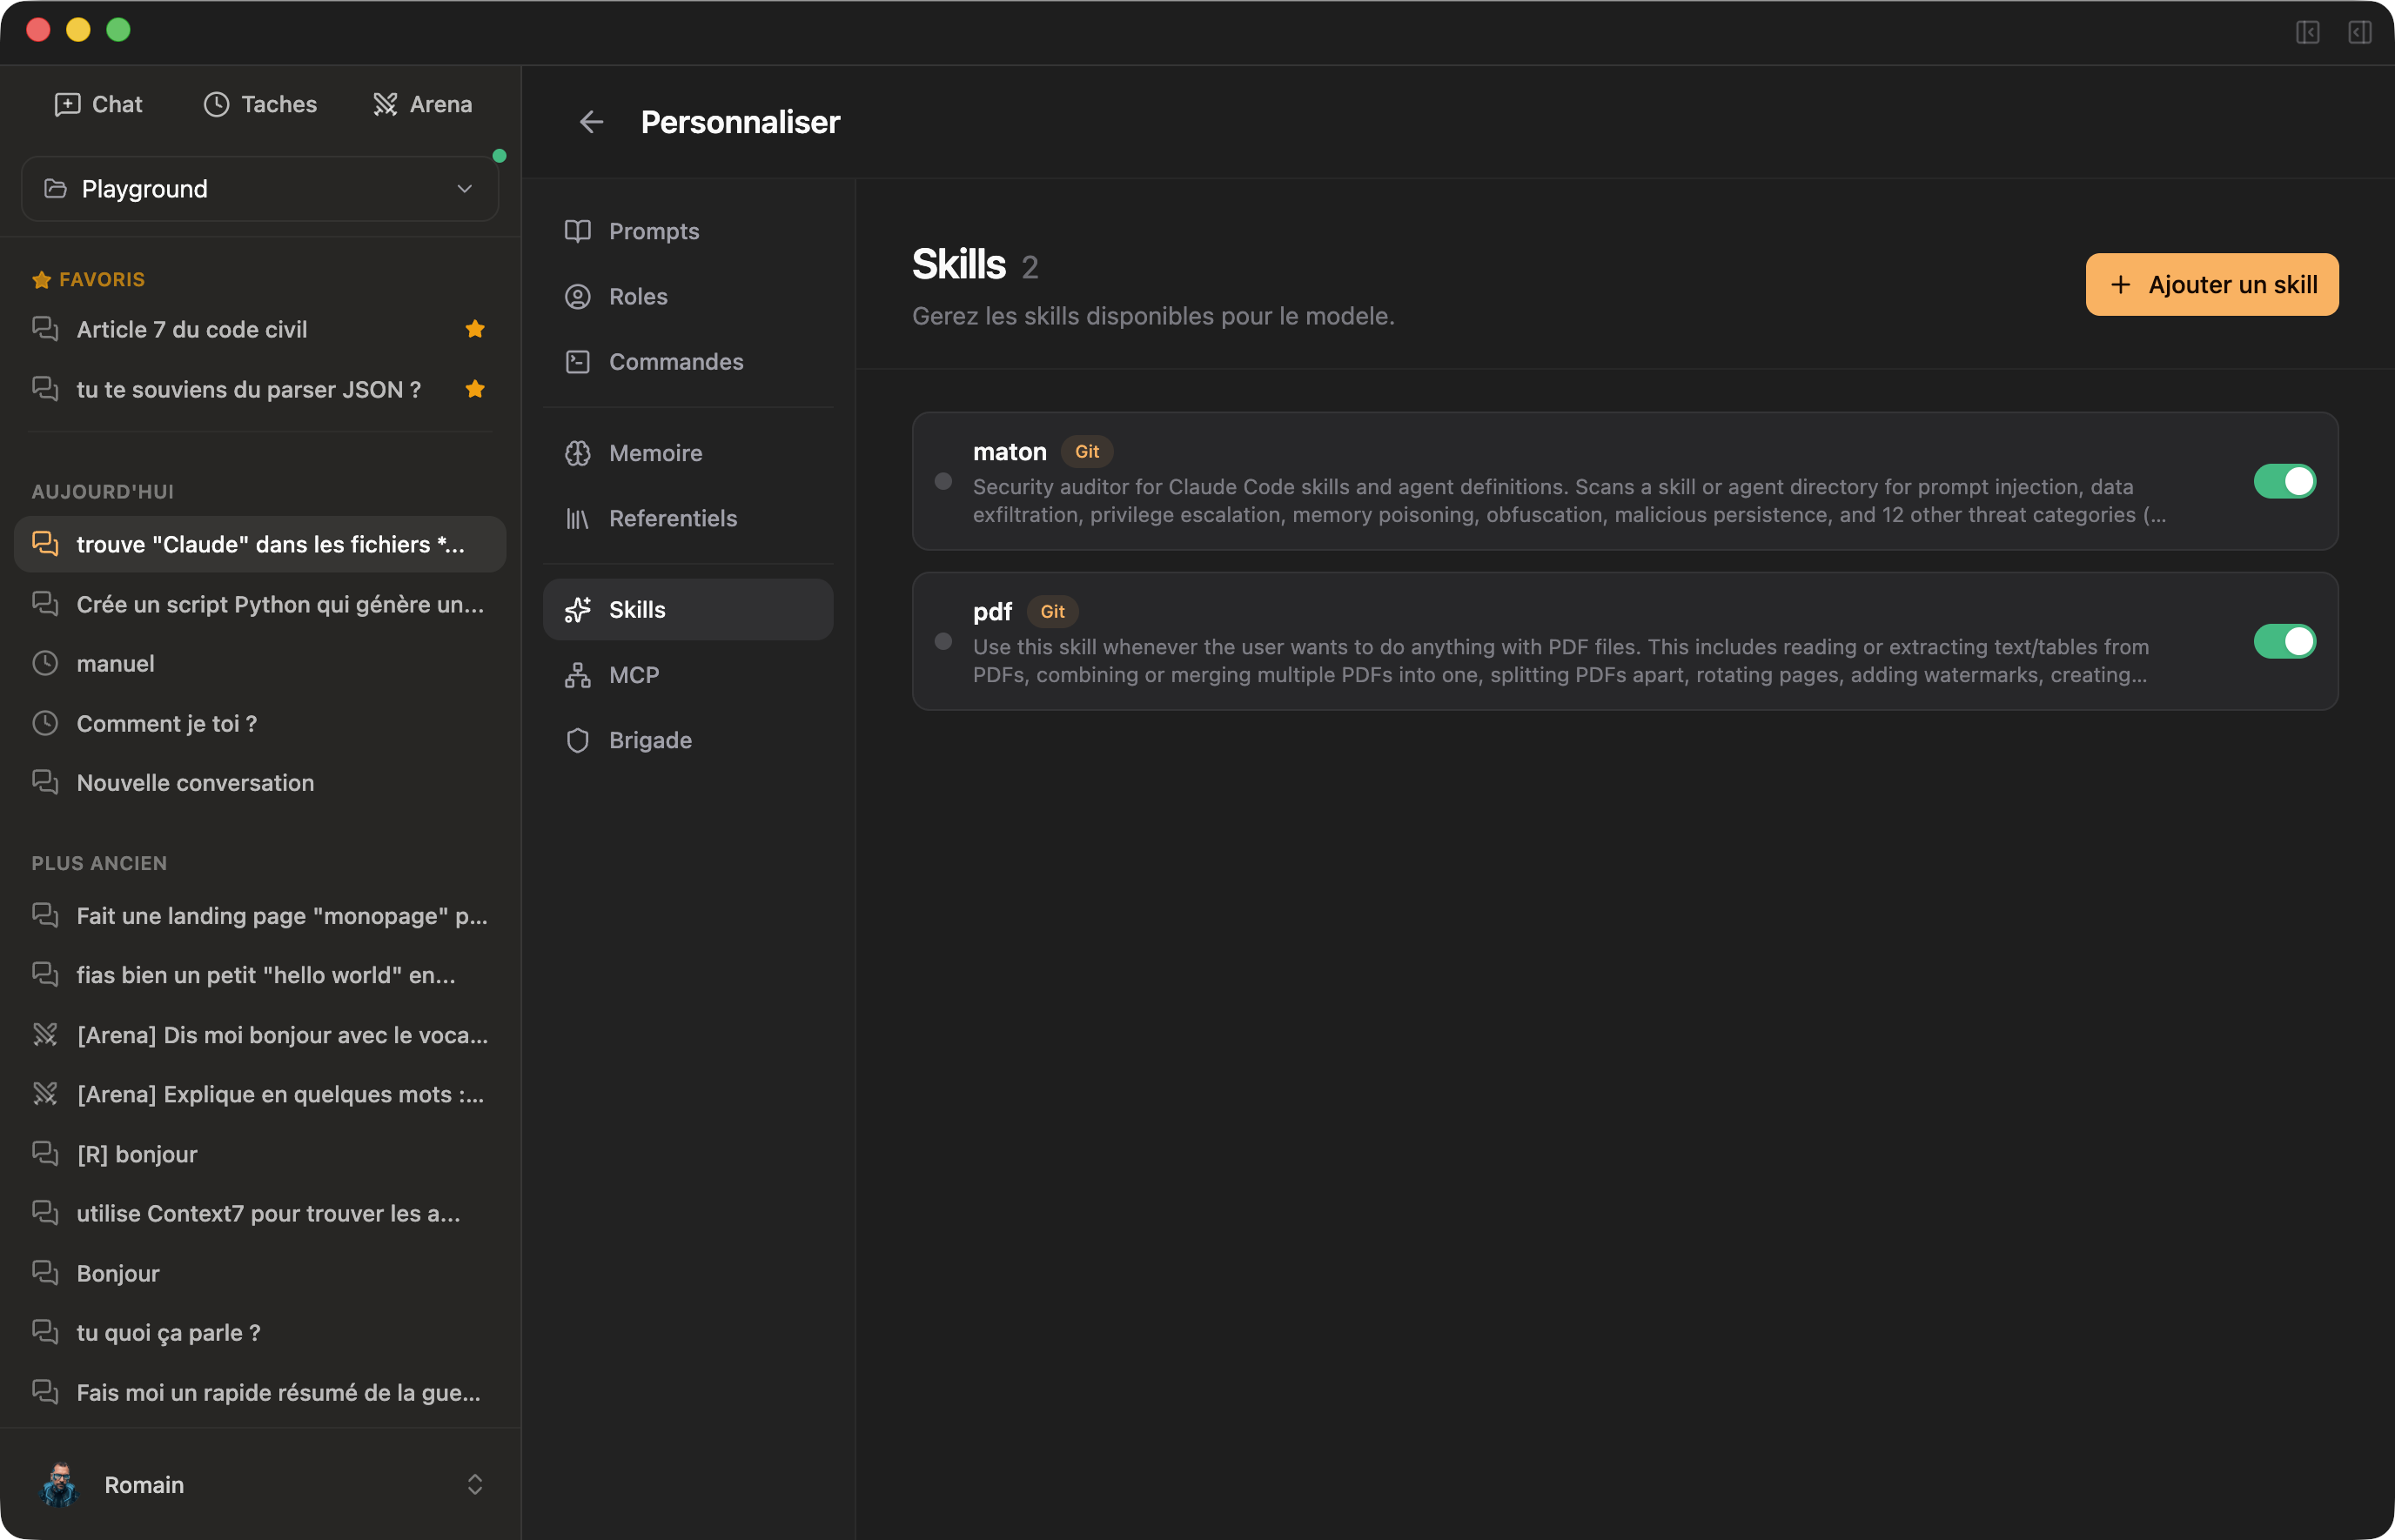This screenshot has height=1540, width=2395.
Task: Switch to the Taches tab
Action: (260, 104)
